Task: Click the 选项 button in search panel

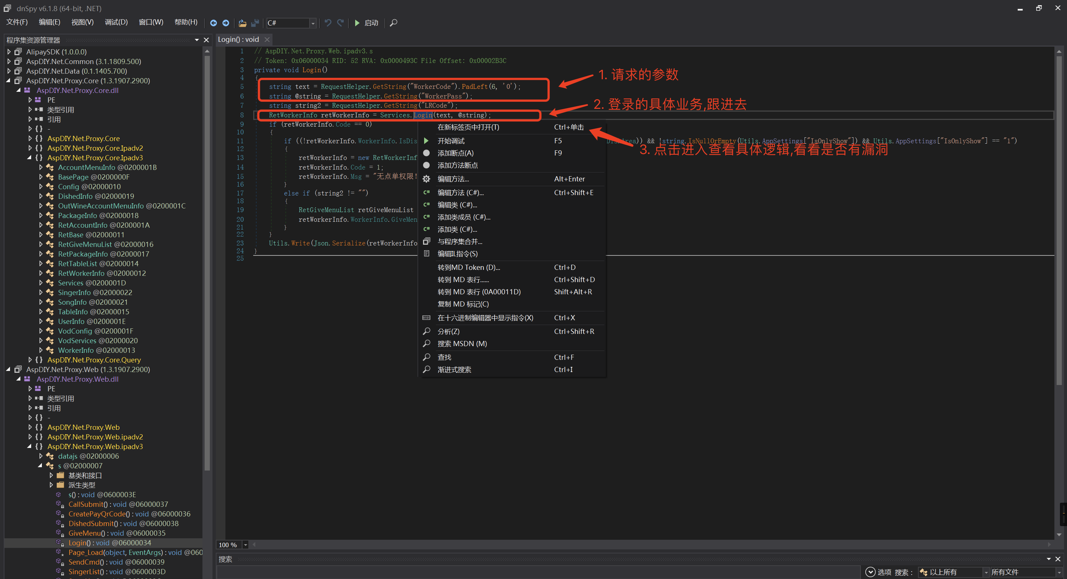Action: [x=878, y=572]
